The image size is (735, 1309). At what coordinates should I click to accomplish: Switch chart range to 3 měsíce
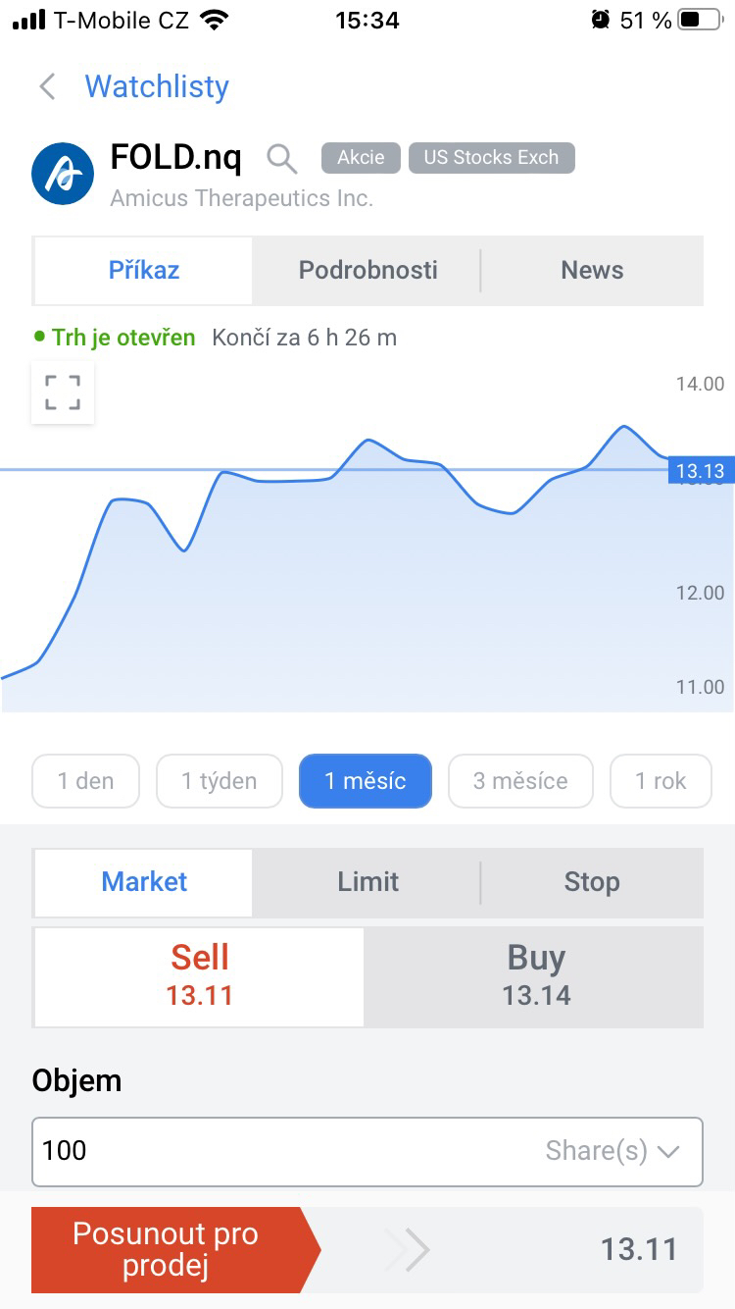pos(520,781)
